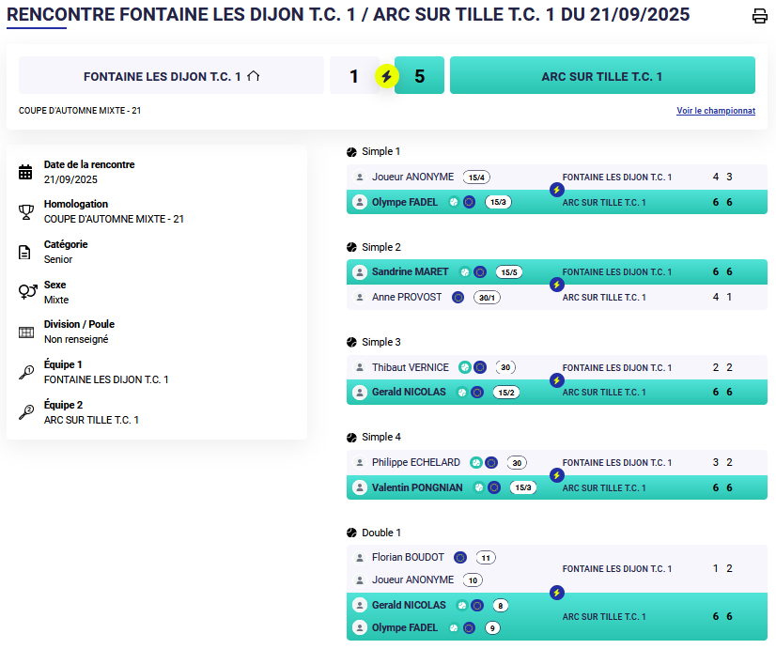This screenshot has height=649, width=776.
Task: Click the lightning badge in Simple 1 match
Action: click(556, 190)
